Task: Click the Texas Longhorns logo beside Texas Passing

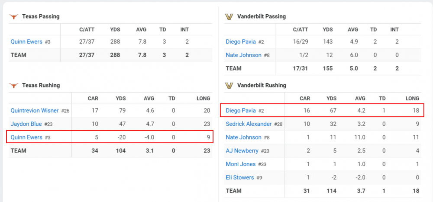Action: (14, 17)
